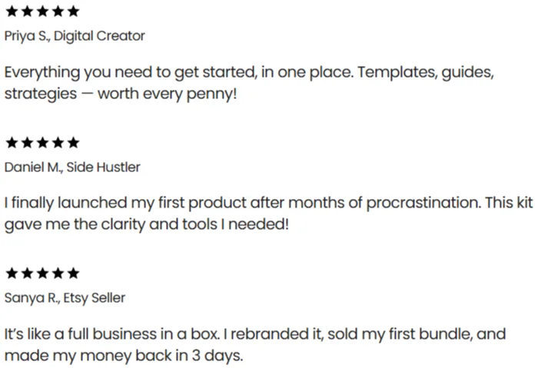Screen dimensions: 551x368
Task: Click fifth star of Sanya's rating
Action: point(74,274)
